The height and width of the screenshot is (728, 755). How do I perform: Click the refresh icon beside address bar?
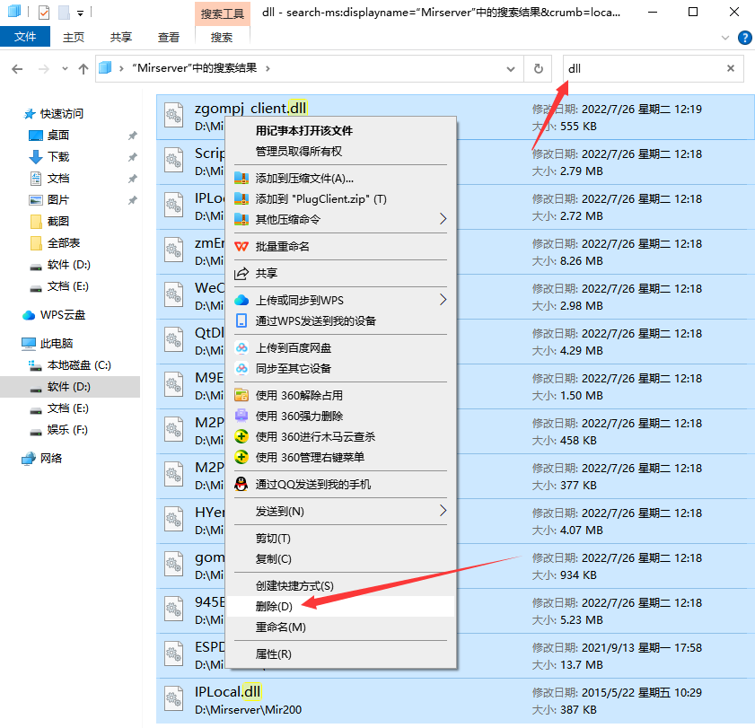tap(539, 69)
